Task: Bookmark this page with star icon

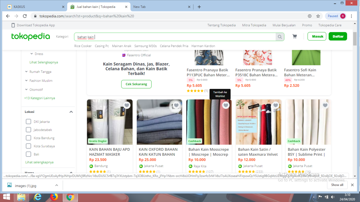Action: click(318, 16)
